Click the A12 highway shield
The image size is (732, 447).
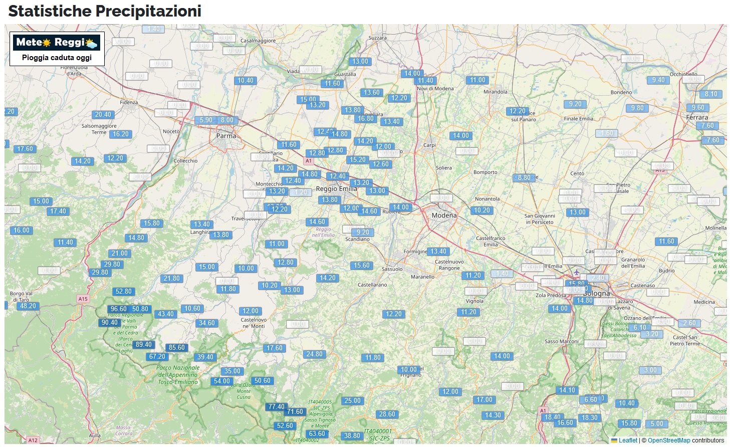pos(33,440)
